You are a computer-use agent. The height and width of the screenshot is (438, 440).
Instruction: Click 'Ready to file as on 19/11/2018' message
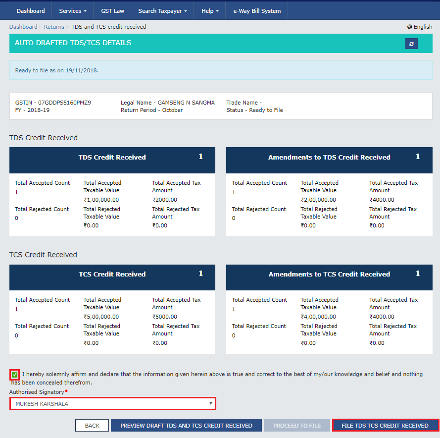point(57,70)
